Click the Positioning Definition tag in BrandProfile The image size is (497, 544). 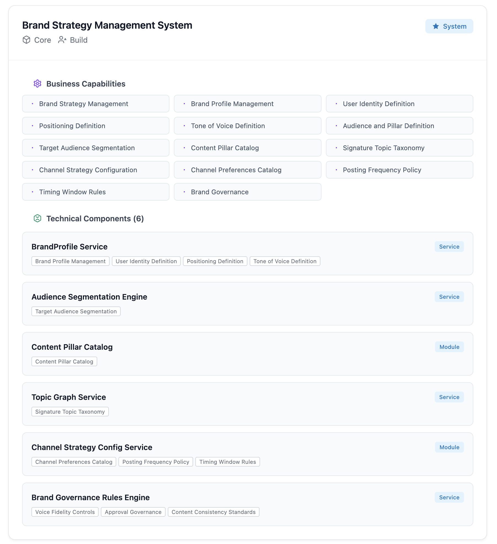click(x=215, y=261)
